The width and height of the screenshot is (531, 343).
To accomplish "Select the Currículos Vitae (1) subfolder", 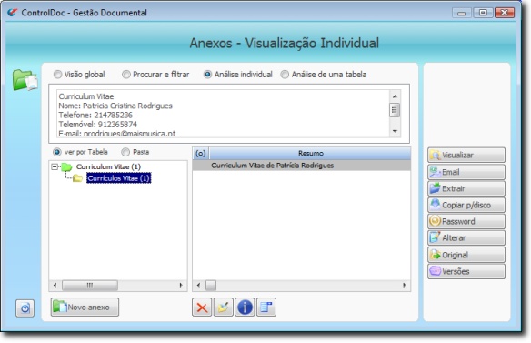I will 118,178.
